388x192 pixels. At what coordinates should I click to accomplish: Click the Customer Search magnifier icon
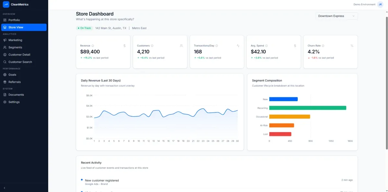tap(6, 62)
